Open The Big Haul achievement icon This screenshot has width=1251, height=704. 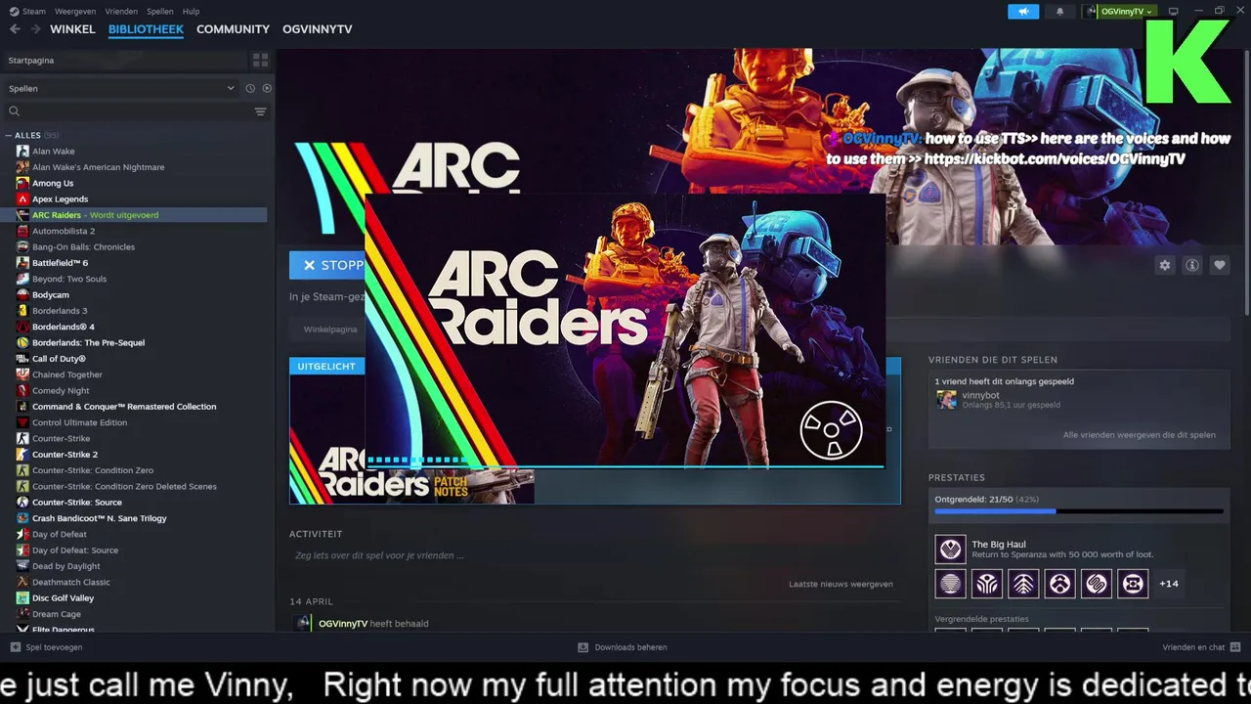[x=950, y=550]
